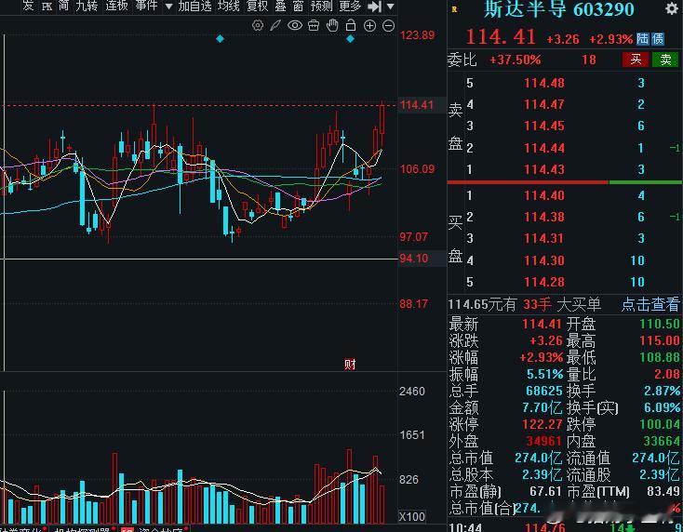
Task: Expand the dropdown arrow beside jump-to-end icon
Action: pyautogui.click(x=390, y=7)
